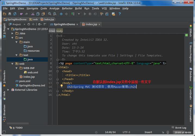Click the intention light bulb in editor
Image resolution: width=195 pixels, height=136 pixels.
coord(61,86)
